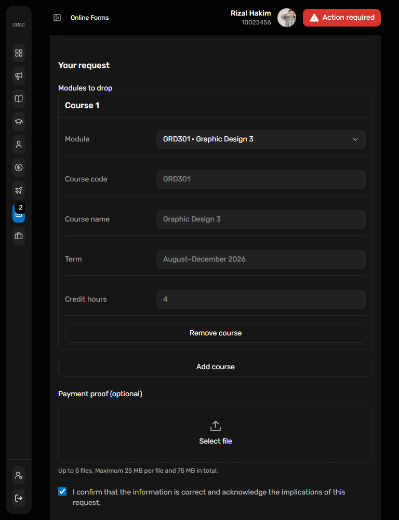Click the Term field August–December 2026
399x520 pixels.
261,259
